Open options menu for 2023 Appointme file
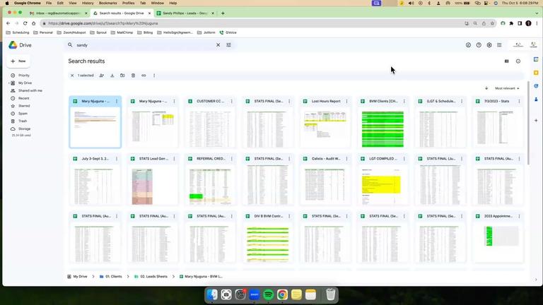The image size is (543, 305). (519, 216)
